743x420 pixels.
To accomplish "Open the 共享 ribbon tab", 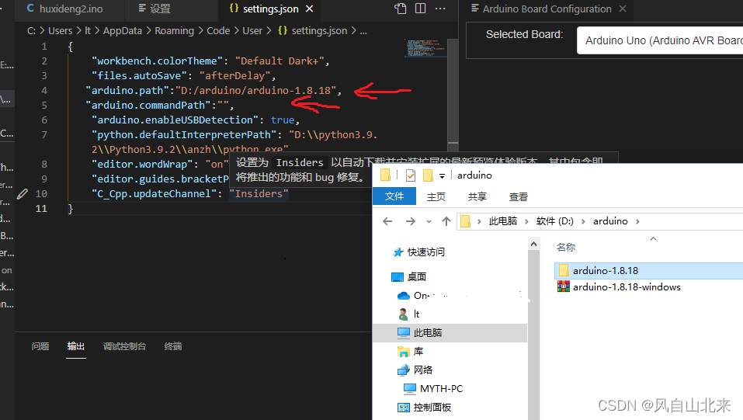I will pos(477,196).
